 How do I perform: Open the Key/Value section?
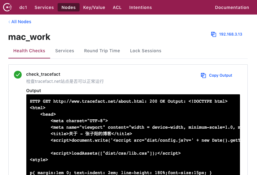(x=94, y=7)
